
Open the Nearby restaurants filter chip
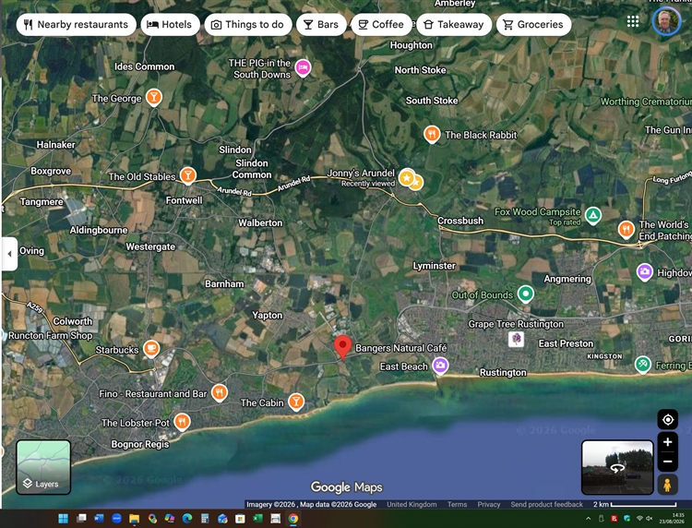[76, 24]
